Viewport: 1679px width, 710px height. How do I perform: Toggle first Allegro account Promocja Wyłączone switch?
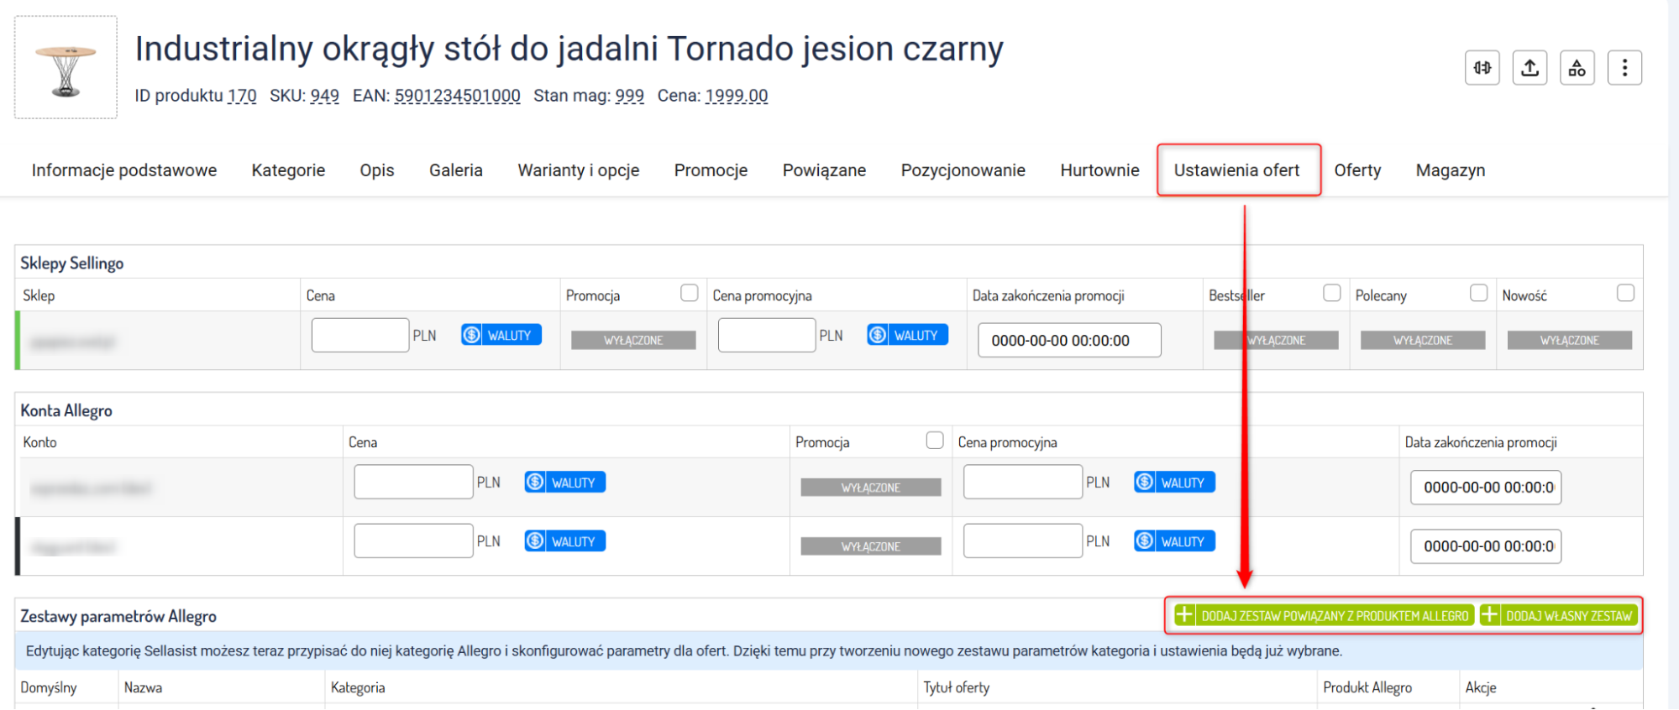(x=870, y=488)
